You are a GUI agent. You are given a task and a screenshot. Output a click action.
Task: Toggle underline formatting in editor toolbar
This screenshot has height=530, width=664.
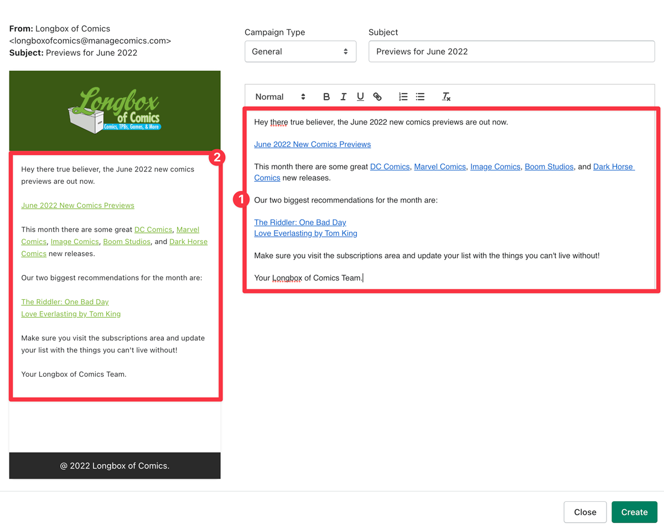point(360,97)
